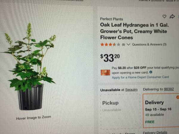Change delivery ZIP code 98382
This screenshot has width=179, height=134.
[x=169, y=89]
